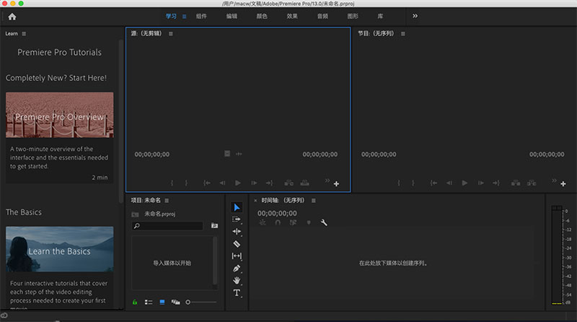Screen dimensions: 577x322
Task: Open Timeline panel menu
Action: (x=314, y=201)
